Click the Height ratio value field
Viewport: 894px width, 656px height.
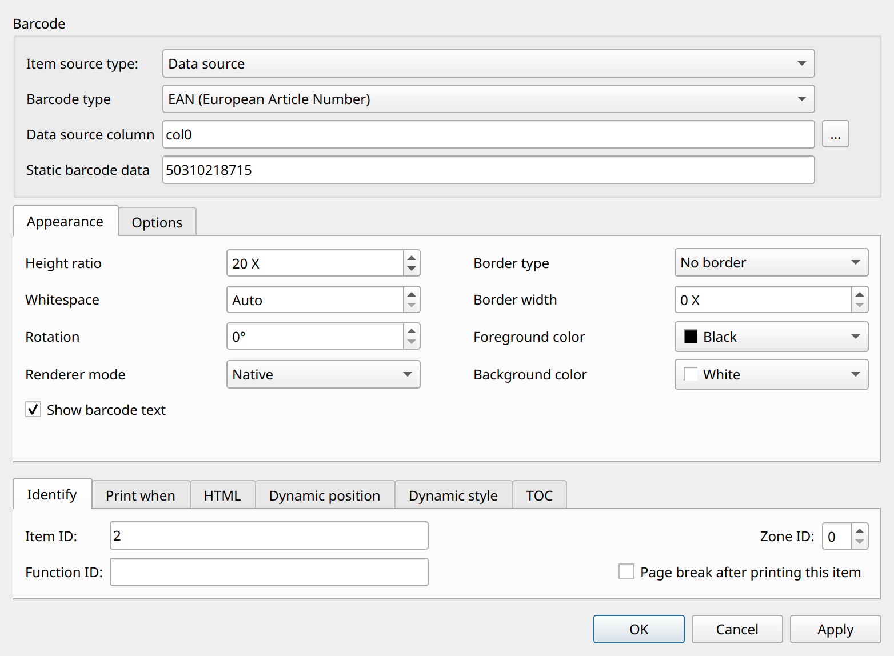click(315, 263)
